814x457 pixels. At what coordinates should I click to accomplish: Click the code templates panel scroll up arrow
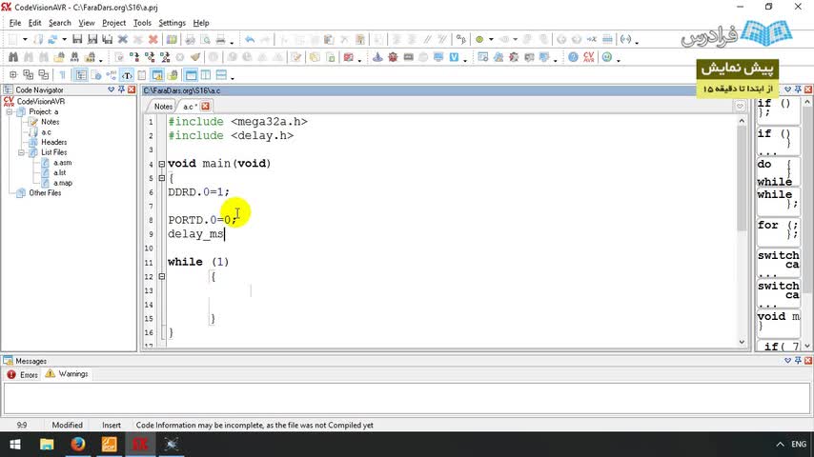[x=807, y=103]
